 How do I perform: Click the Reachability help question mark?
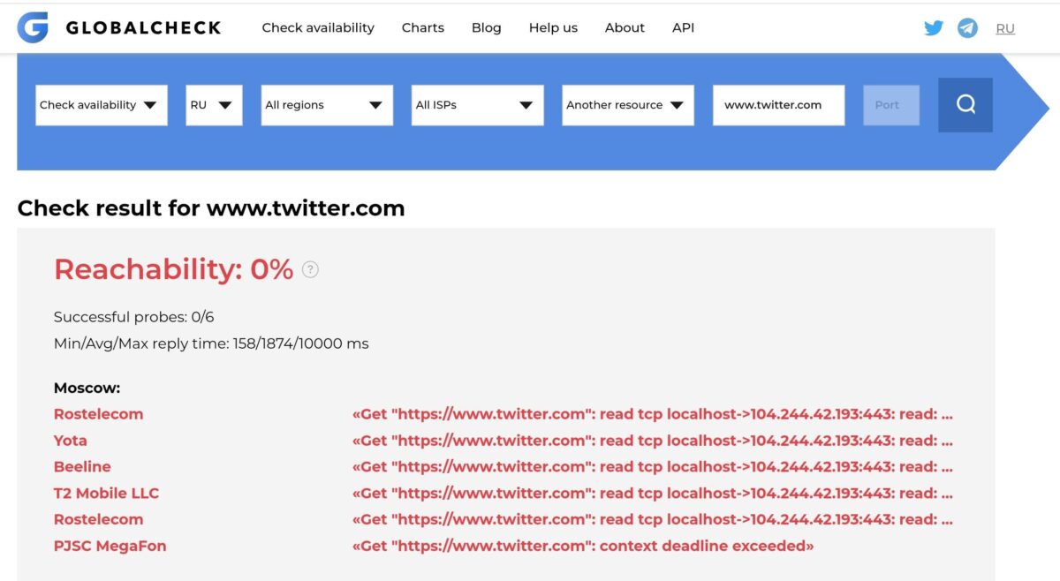pyautogui.click(x=310, y=269)
